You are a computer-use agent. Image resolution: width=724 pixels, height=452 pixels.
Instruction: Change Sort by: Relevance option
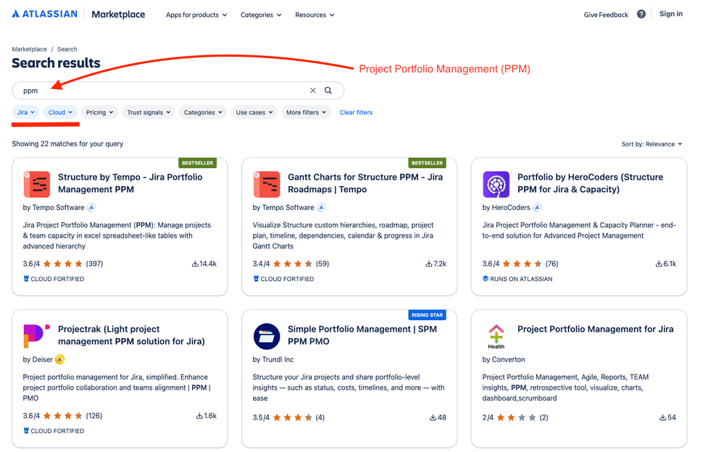[x=652, y=144]
